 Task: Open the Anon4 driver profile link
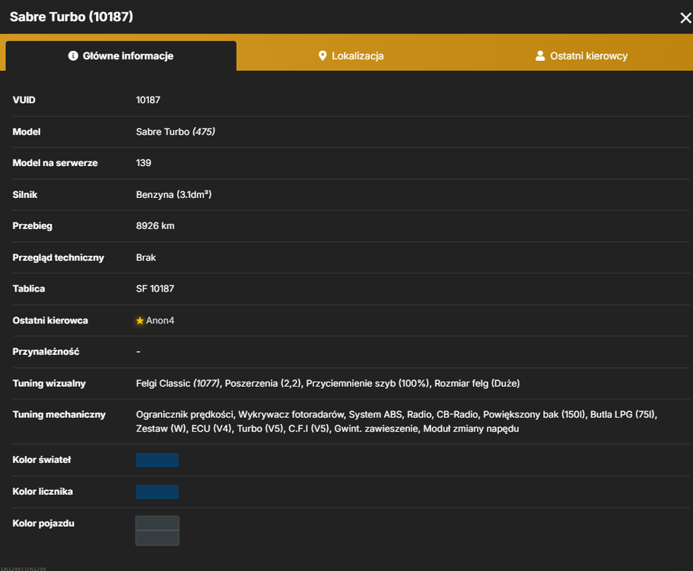point(160,321)
